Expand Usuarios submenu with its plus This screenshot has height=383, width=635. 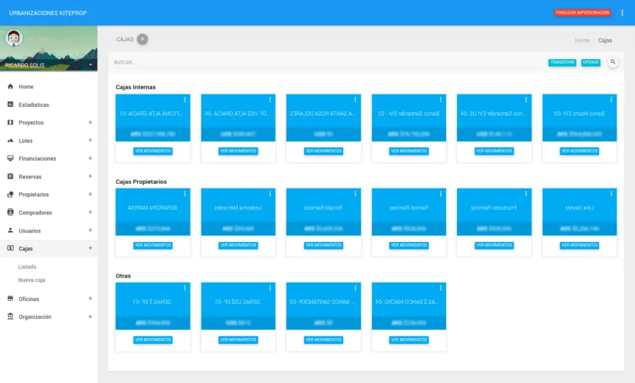click(90, 230)
